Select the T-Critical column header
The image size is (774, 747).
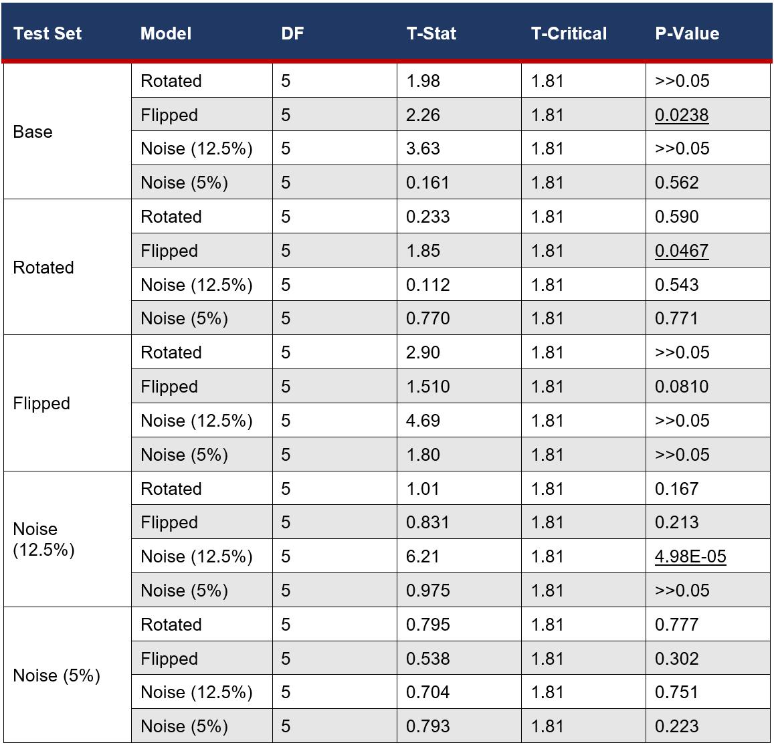(x=569, y=33)
